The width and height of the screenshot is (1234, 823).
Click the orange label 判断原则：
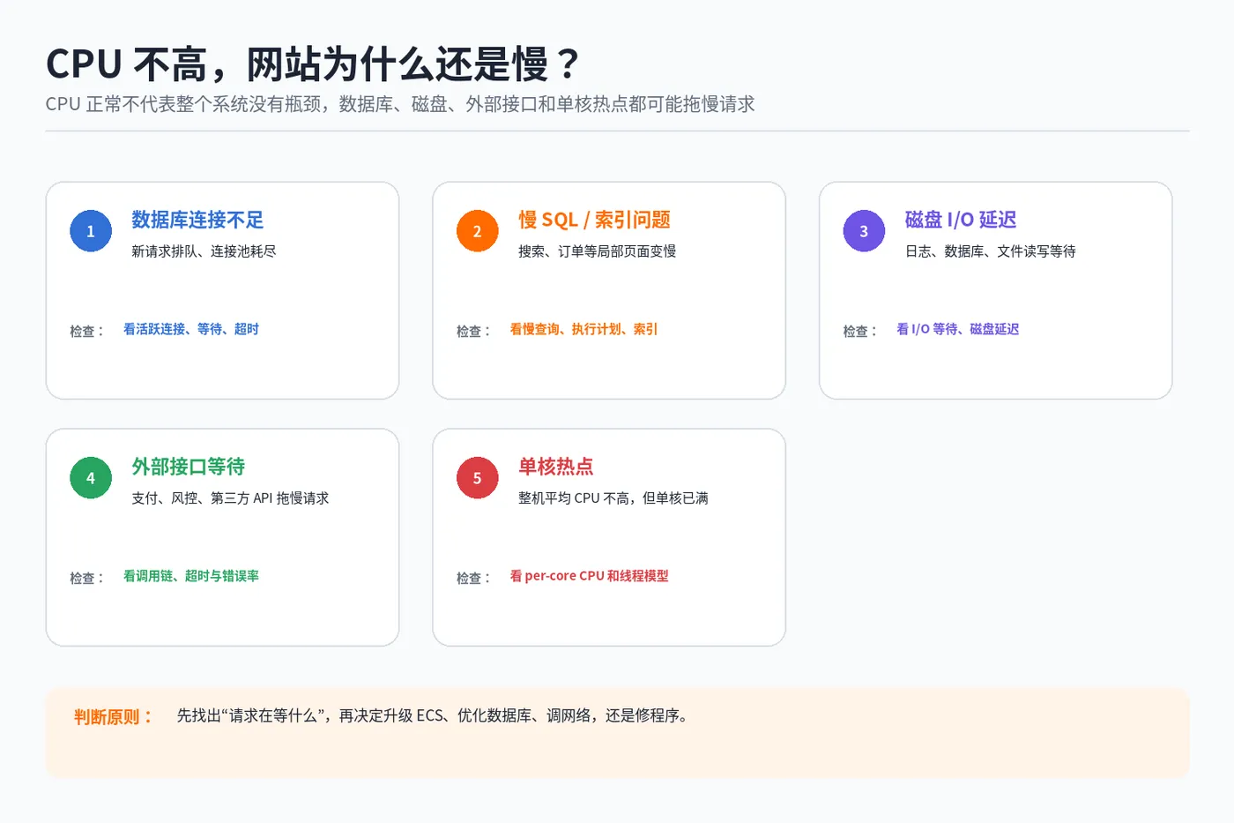[114, 717]
